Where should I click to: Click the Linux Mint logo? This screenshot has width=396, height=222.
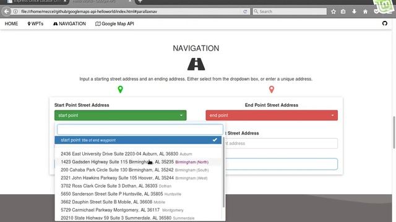[384, 7]
